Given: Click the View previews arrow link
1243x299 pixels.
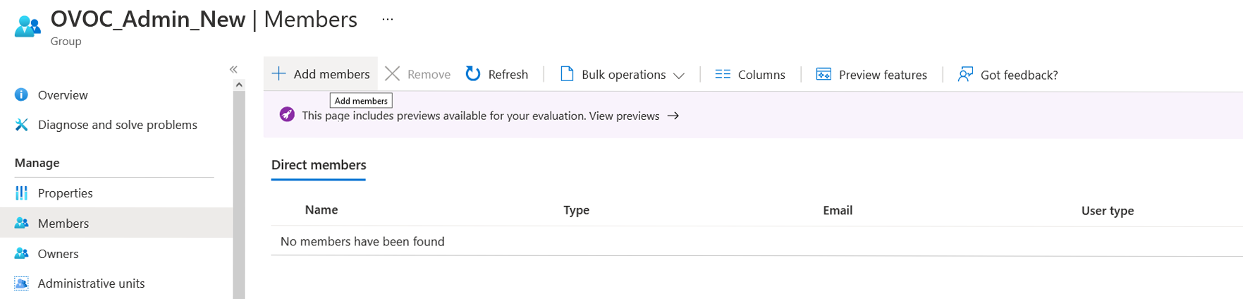Looking at the screenshot, I should click(673, 116).
